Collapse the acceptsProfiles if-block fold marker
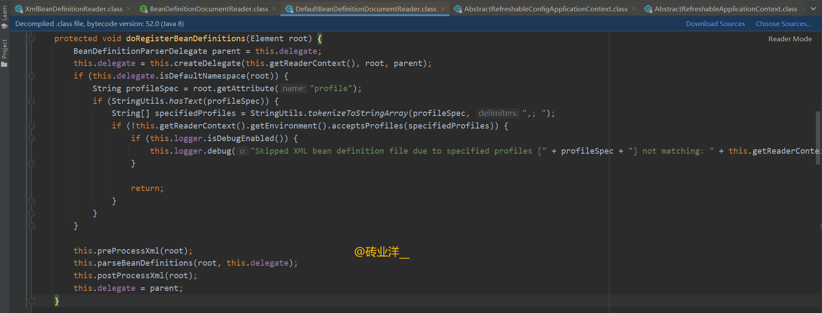This screenshot has height=313, width=822. tap(32, 126)
